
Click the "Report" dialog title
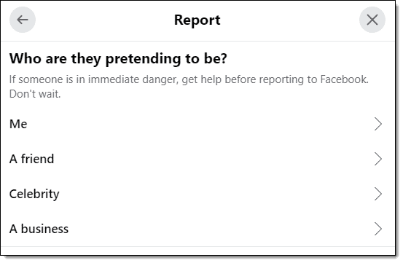coord(197,20)
